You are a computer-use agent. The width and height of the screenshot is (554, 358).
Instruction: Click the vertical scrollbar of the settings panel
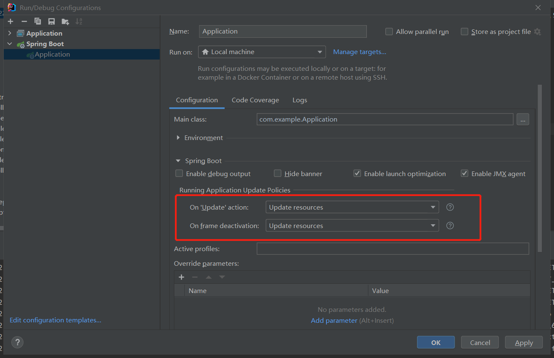pos(540,168)
